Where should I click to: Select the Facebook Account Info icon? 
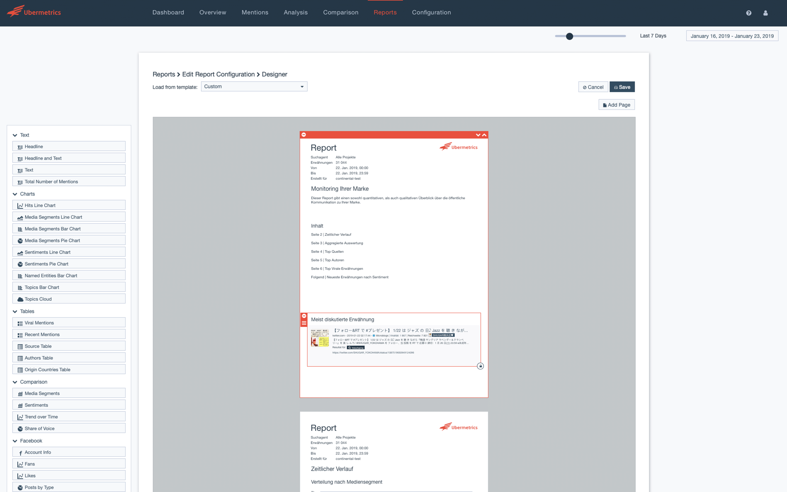point(20,453)
